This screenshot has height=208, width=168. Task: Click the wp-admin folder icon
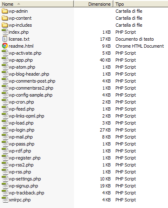coord(5,11)
